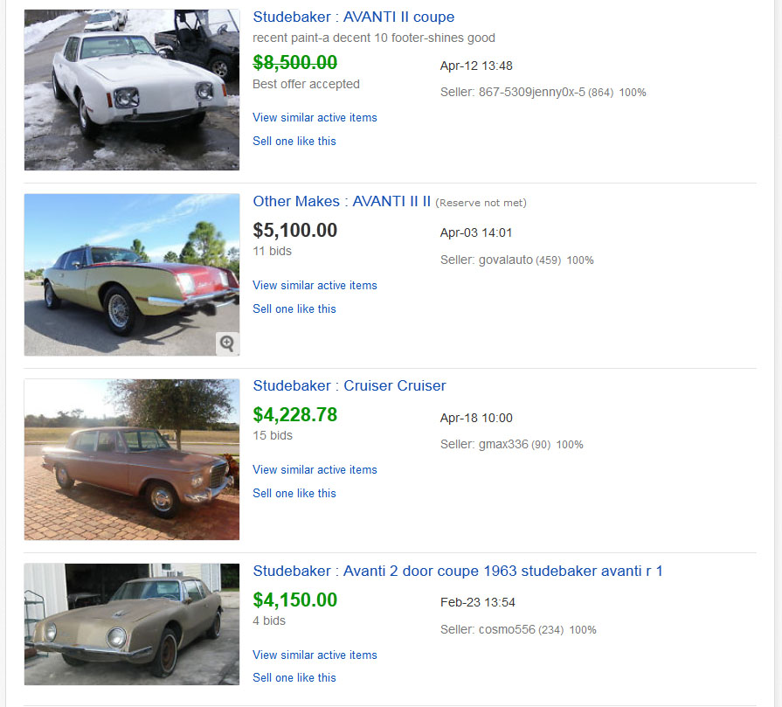
Task: Open the Studebaker Cruiser photo
Action: click(132, 459)
